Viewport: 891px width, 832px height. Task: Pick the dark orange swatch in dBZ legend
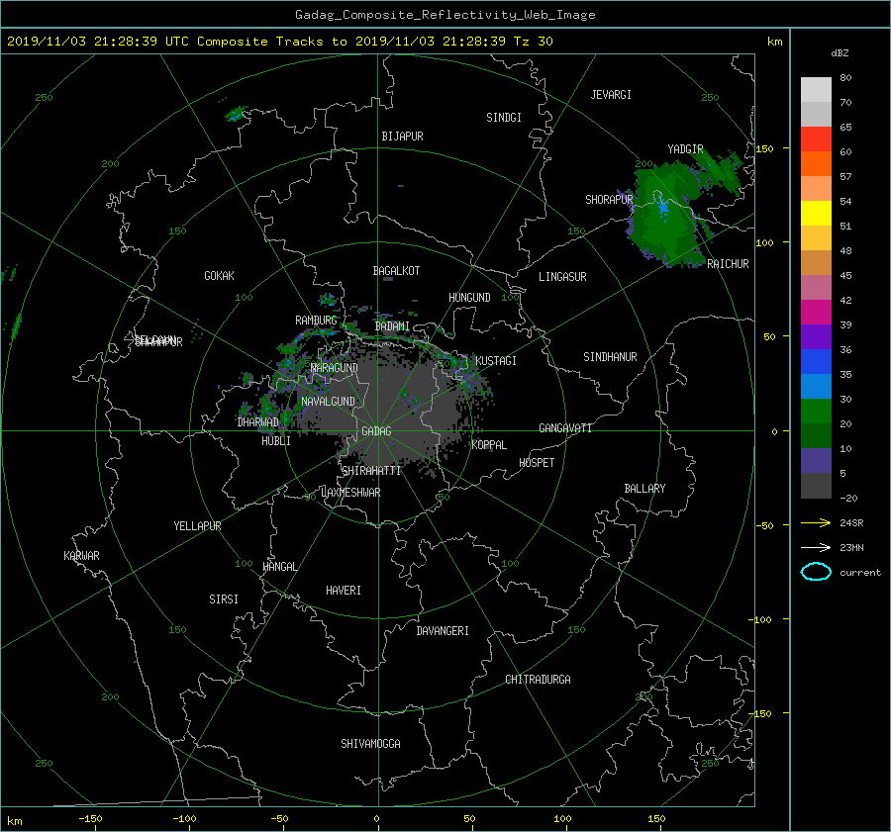(816, 164)
